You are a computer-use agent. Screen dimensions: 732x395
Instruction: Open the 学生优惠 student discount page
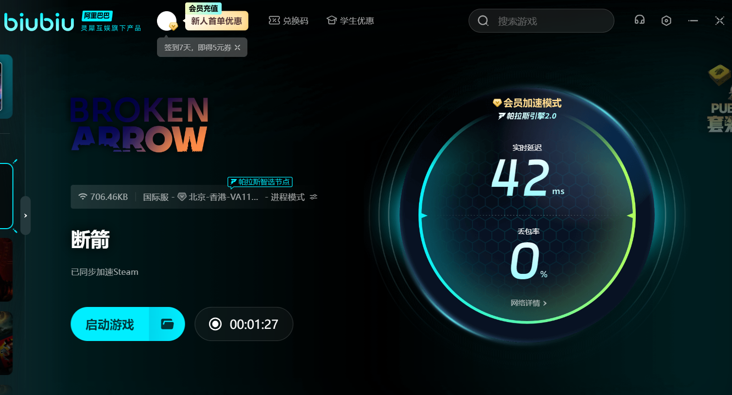pyautogui.click(x=350, y=21)
